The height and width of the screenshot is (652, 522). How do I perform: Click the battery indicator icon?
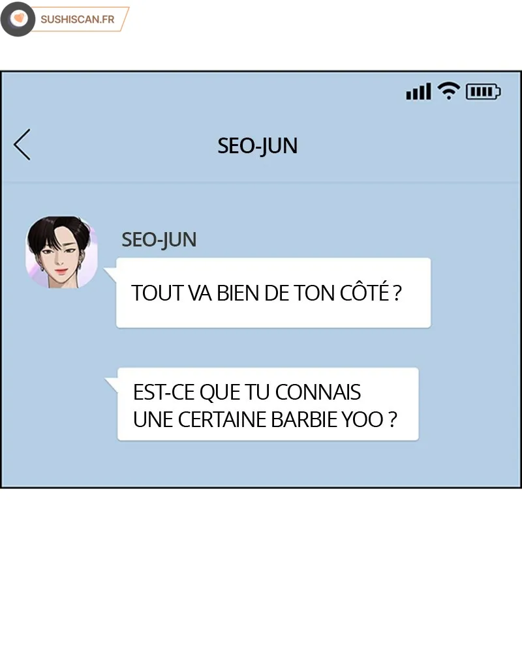[x=484, y=91]
